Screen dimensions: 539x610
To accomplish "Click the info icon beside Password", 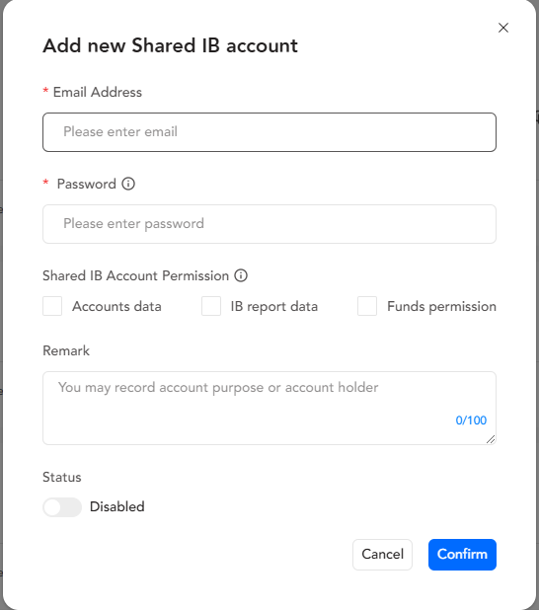I will tap(128, 184).
